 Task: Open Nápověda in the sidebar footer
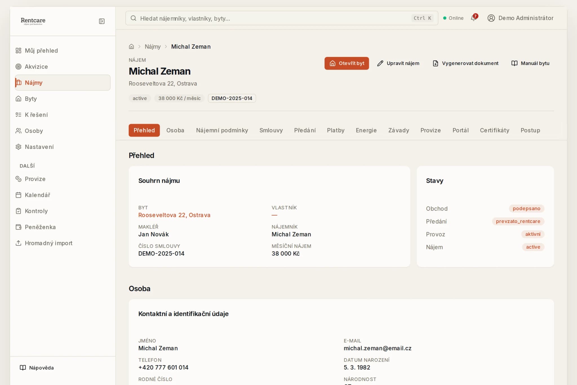tap(37, 368)
